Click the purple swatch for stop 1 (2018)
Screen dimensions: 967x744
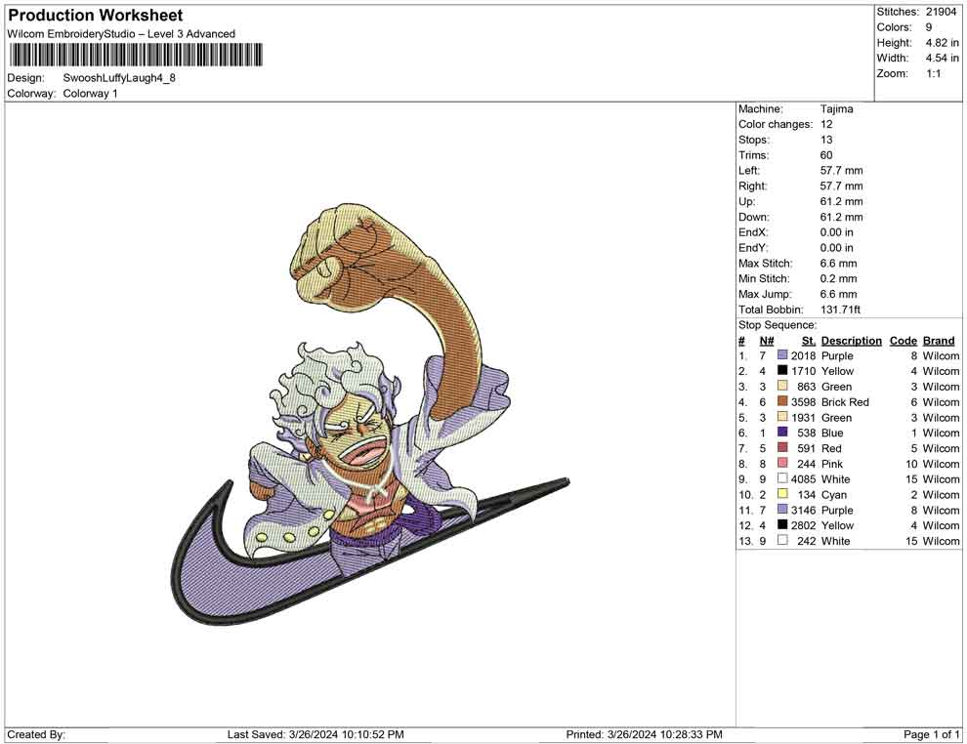tap(782, 355)
